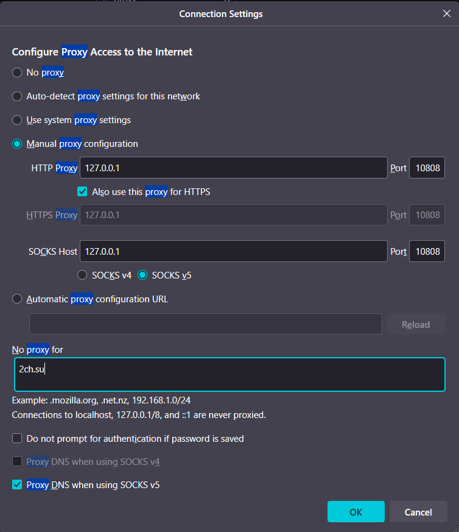The height and width of the screenshot is (532, 459).
Task: Click the Configure Proxy Access to the Internet heading
Action: [102, 52]
